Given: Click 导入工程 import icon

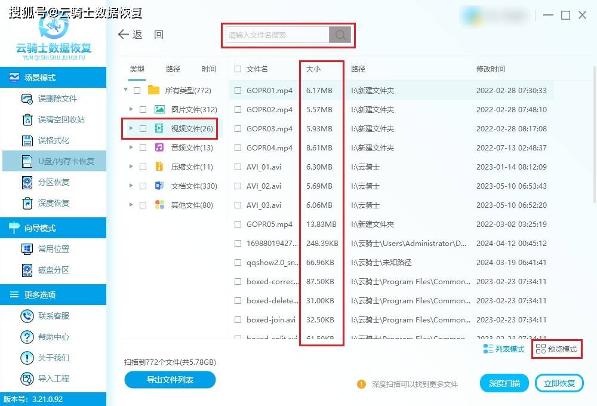Looking at the screenshot, I should tap(27, 379).
